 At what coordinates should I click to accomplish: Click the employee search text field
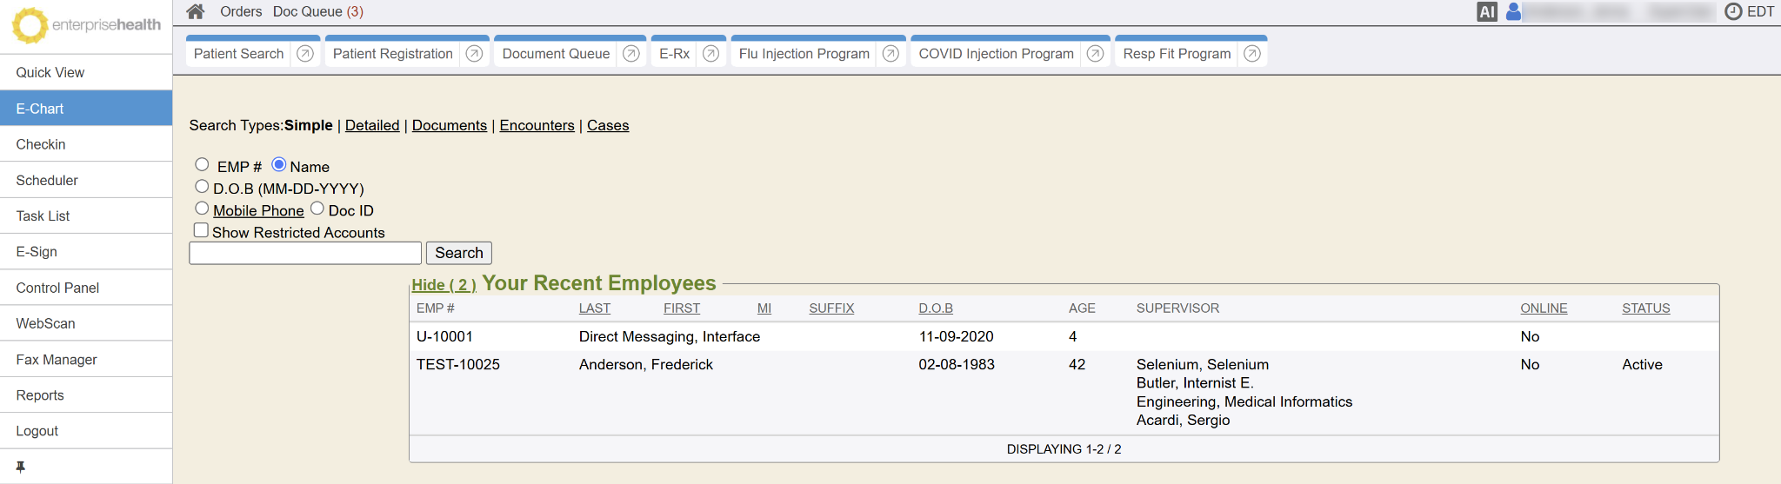pyautogui.click(x=305, y=253)
